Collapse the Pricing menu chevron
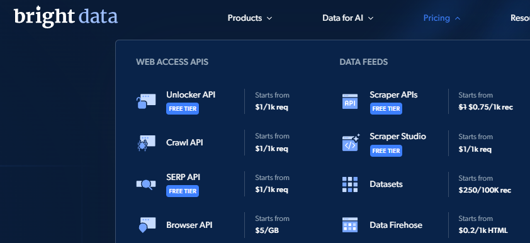Image resolution: width=530 pixels, height=243 pixels. click(x=458, y=18)
